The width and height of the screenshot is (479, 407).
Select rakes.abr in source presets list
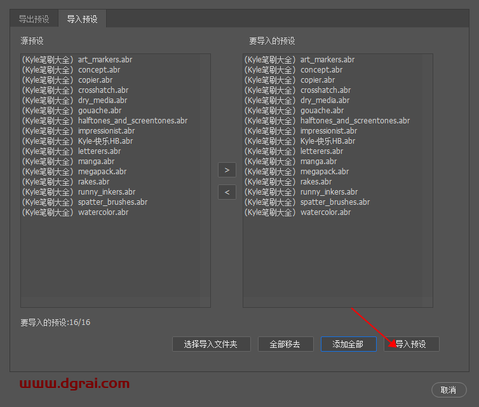coord(65,182)
